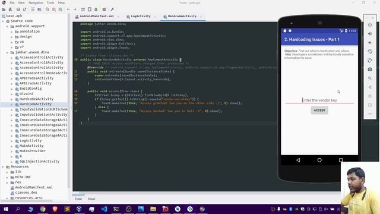Open classes.dex in the Resources tree
The image size is (380, 214).
(26, 193)
